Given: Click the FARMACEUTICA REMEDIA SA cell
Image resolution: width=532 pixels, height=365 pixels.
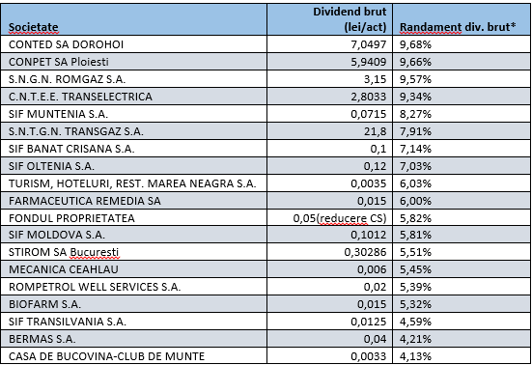Looking at the screenshot, I should point(133,201).
